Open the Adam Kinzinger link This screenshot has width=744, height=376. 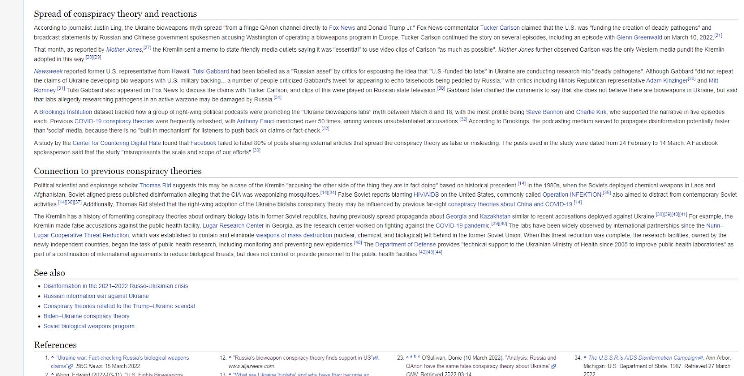667,81
